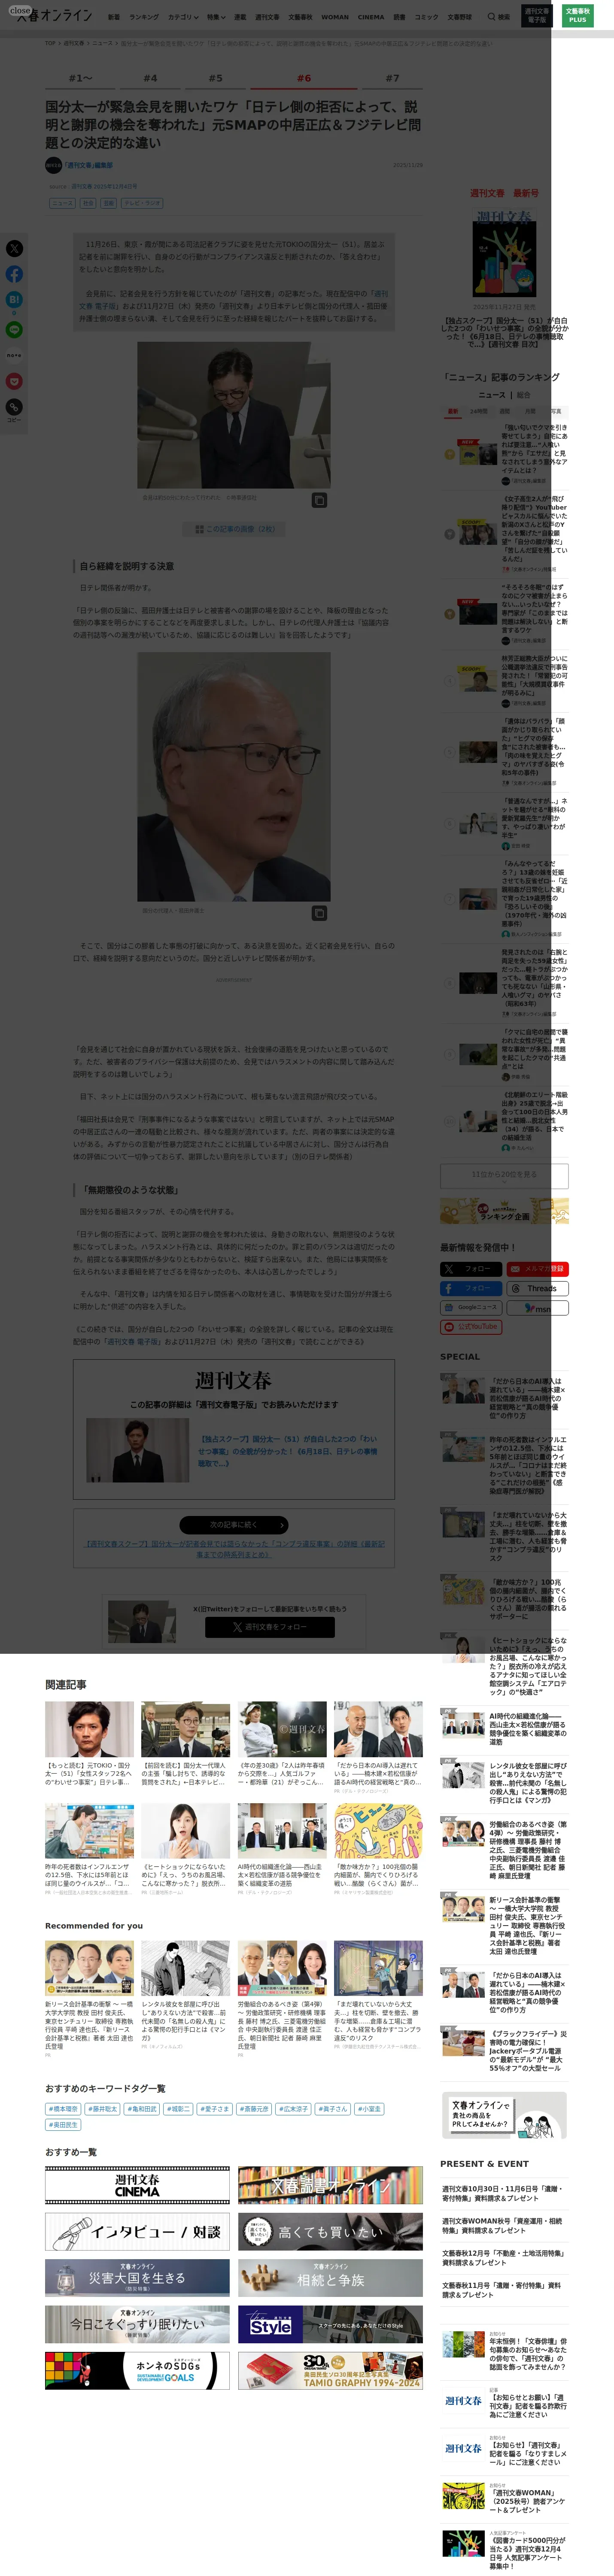The width and height of the screenshot is (614, 2576).
Task: Go to article page #7
Action: [392, 78]
